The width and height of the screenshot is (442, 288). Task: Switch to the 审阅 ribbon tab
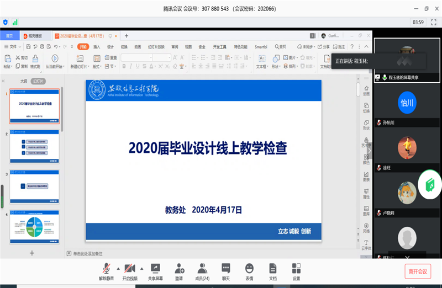pos(175,47)
